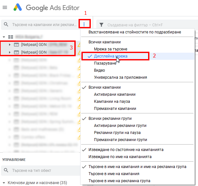Select Премахнати рекламни групи option
This screenshot has width=198, height=186.
click(120, 140)
